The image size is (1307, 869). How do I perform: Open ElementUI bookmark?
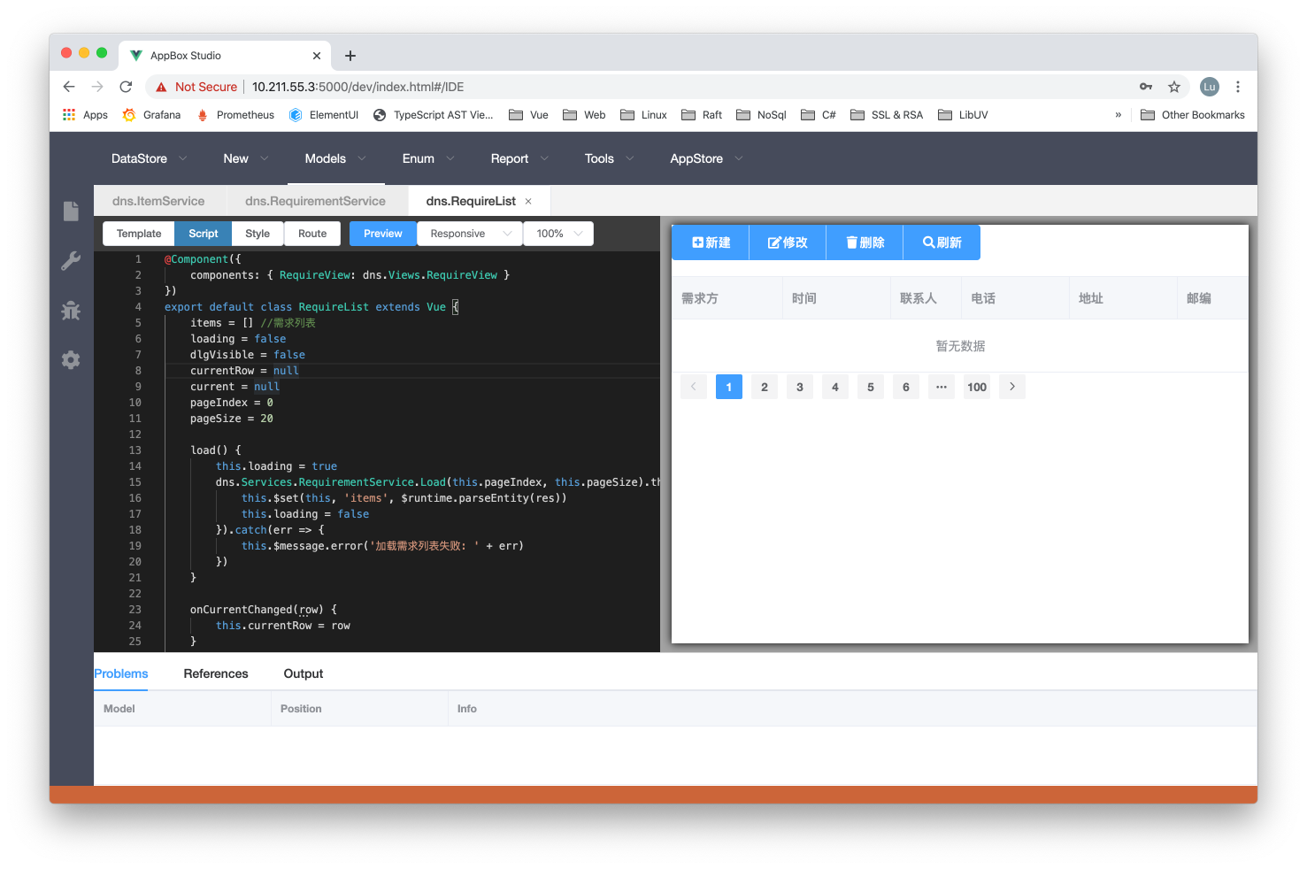tap(324, 115)
